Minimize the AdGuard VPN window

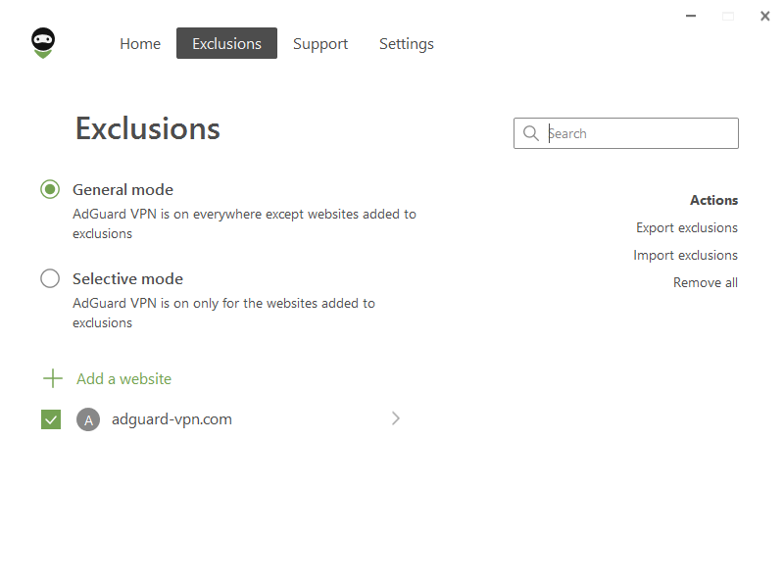point(691,16)
